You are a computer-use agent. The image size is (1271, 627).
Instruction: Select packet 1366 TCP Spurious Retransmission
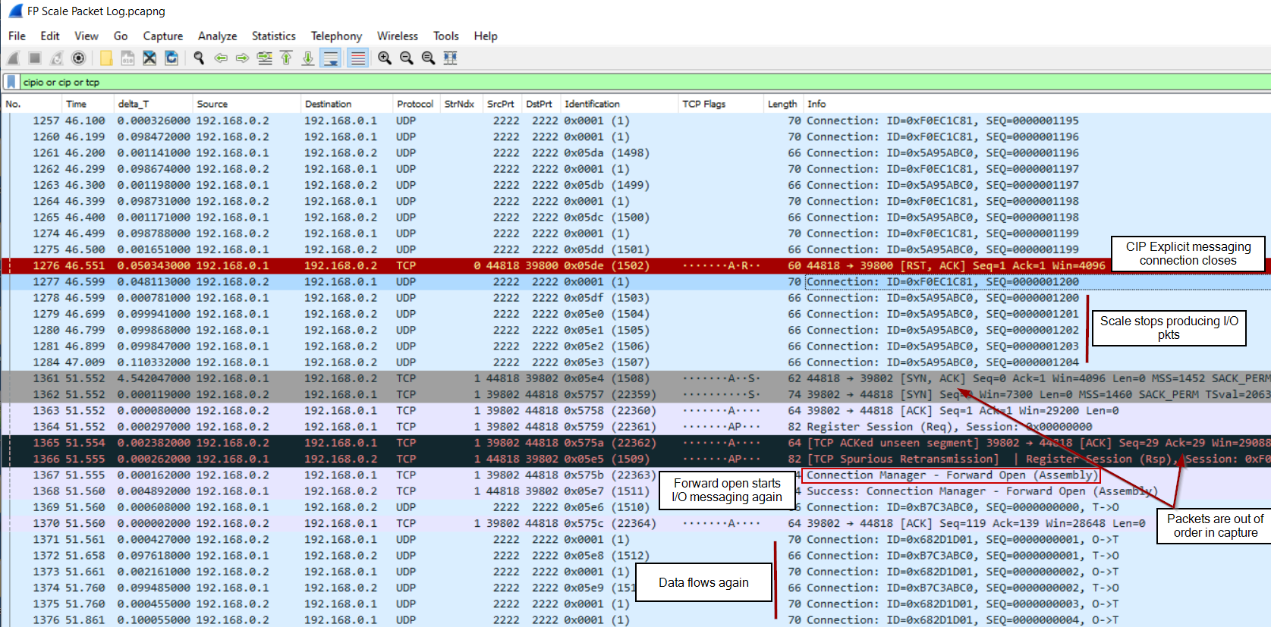pos(636,459)
